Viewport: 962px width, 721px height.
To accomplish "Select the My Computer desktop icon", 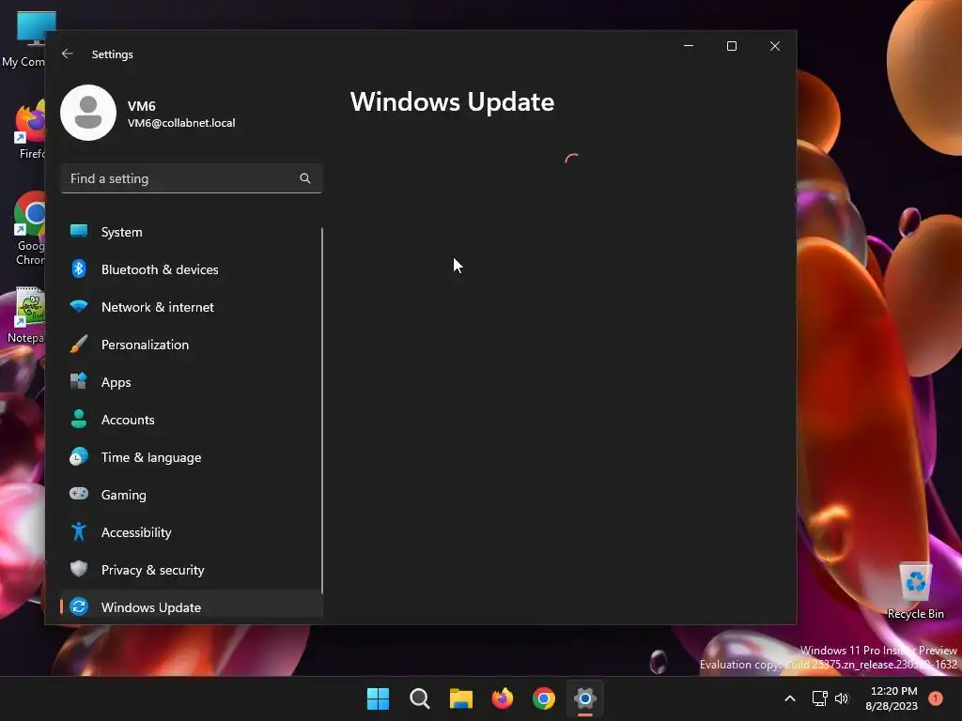I will tap(23, 39).
